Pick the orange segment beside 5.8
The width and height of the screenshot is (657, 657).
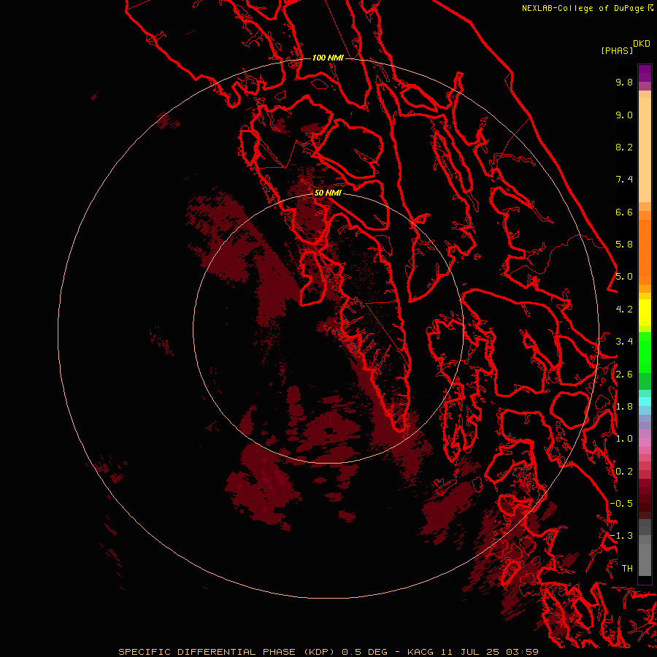pos(645,251)
